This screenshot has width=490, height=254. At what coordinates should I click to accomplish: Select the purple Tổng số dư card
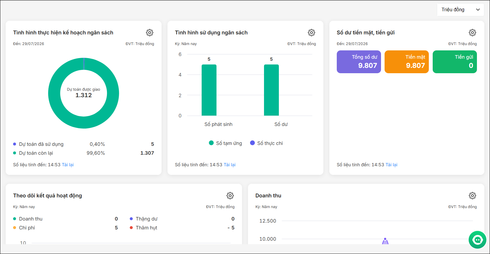(359, 62)
